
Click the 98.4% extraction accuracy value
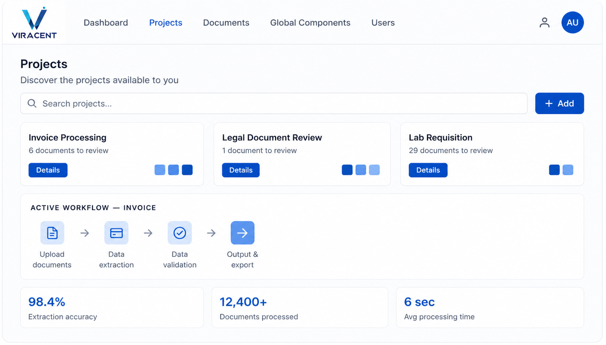[47, 302]
